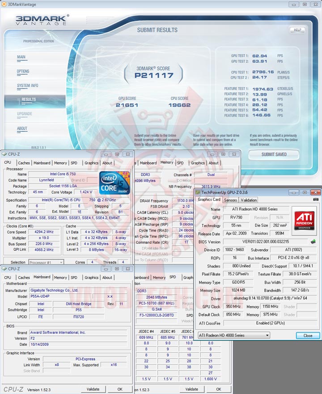Open MAIN in the 3DMark sidebar
Screen dimensions: 322x394
coord(21,57)
